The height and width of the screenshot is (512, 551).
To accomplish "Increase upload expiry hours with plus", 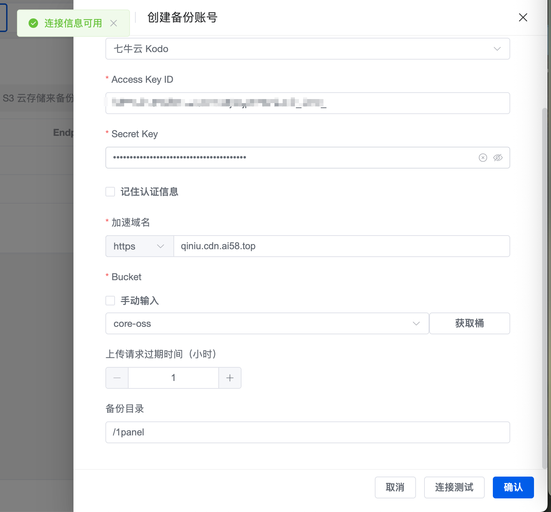I will (x=230, y=378).
